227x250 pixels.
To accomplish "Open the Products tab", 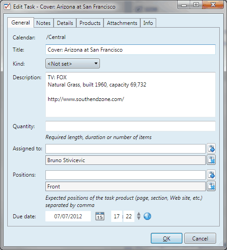I will (90, 23).
